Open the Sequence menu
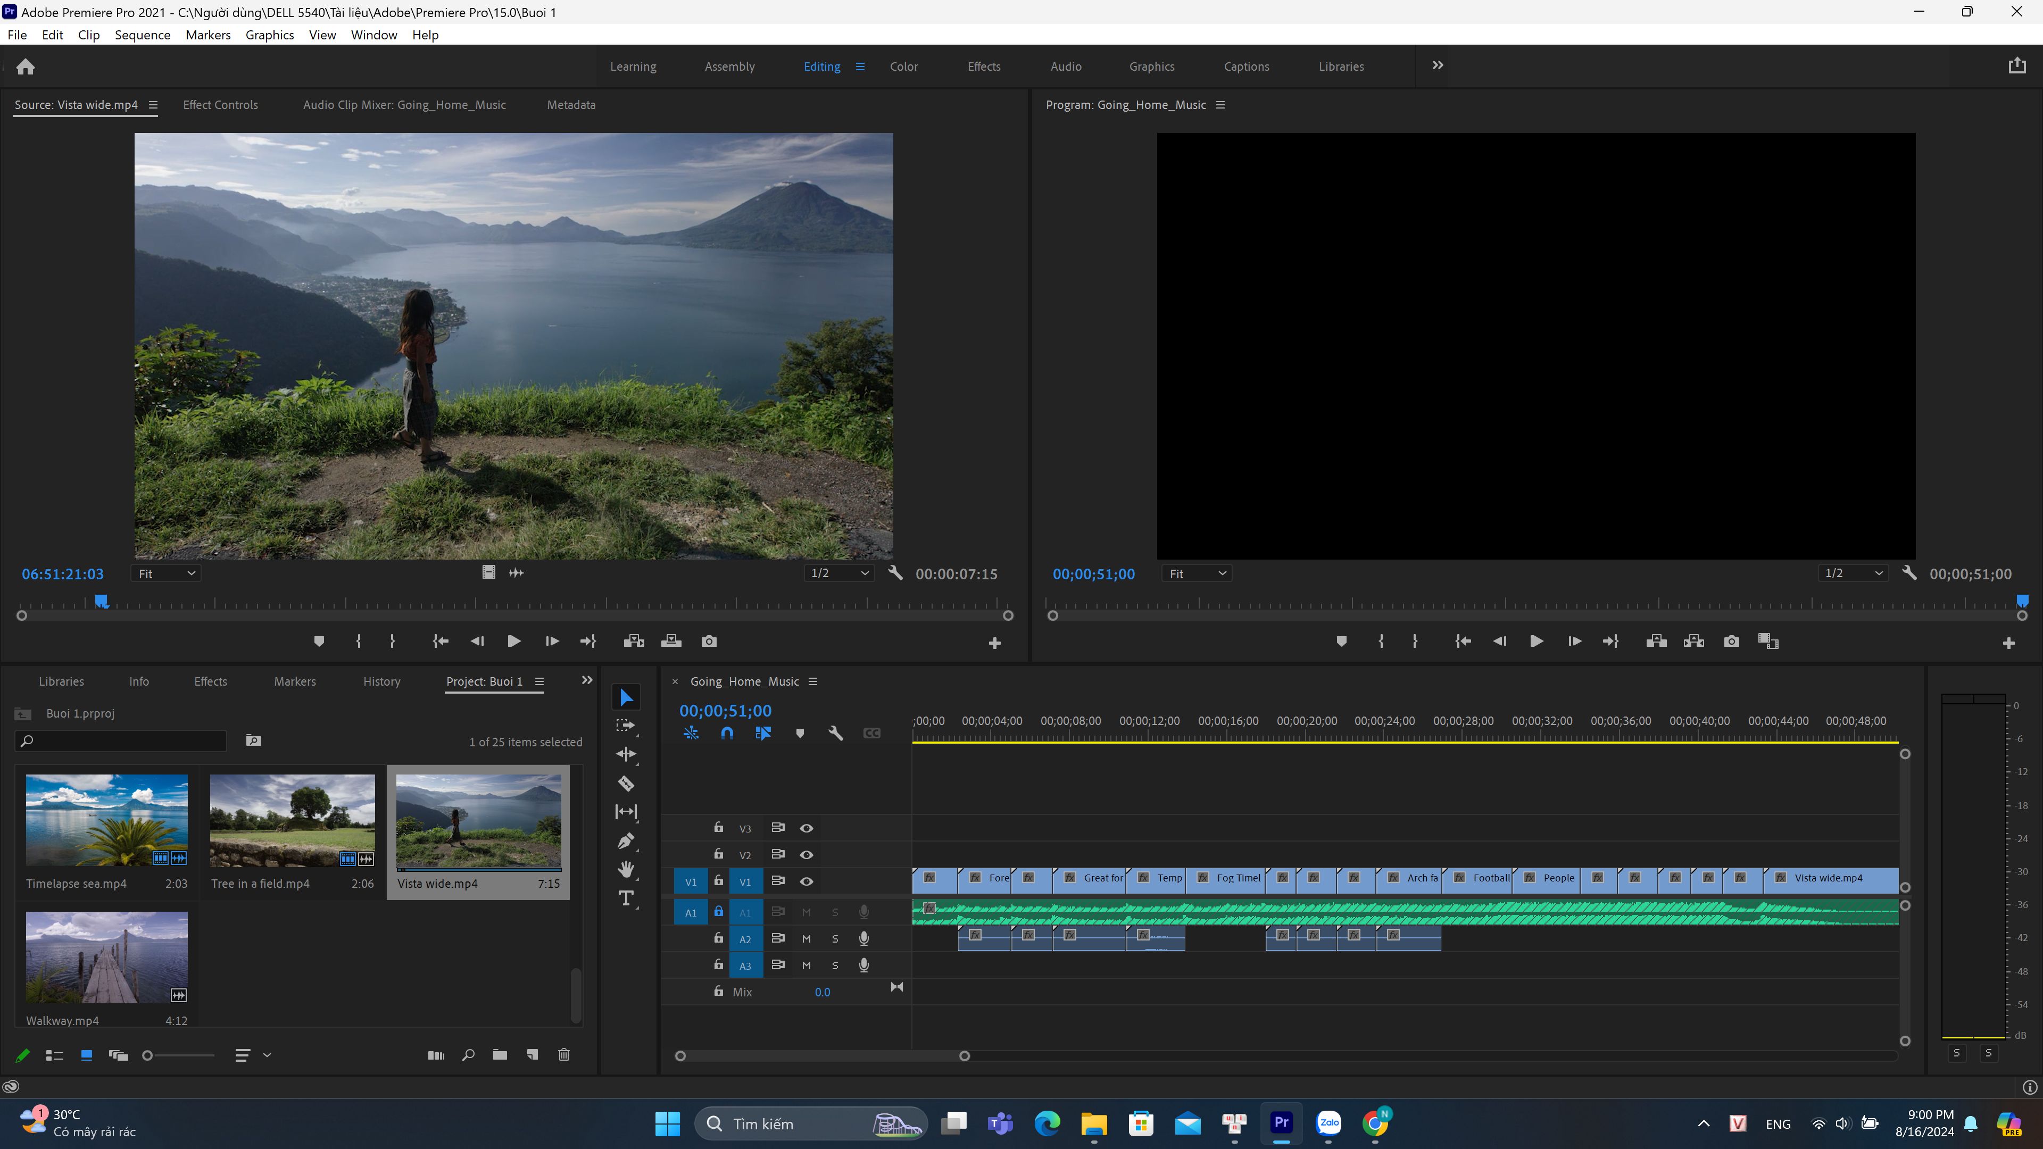This screenshot has width=2043, height=1149. coord(142,35)
